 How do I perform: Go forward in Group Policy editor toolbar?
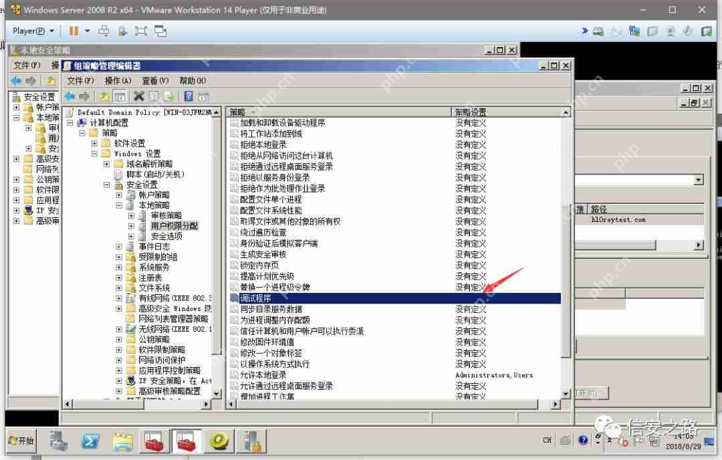84,96
